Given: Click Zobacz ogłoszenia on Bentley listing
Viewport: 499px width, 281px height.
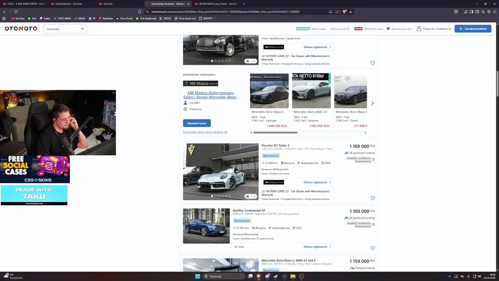Looking at the screenshot, I should [317, 247].
